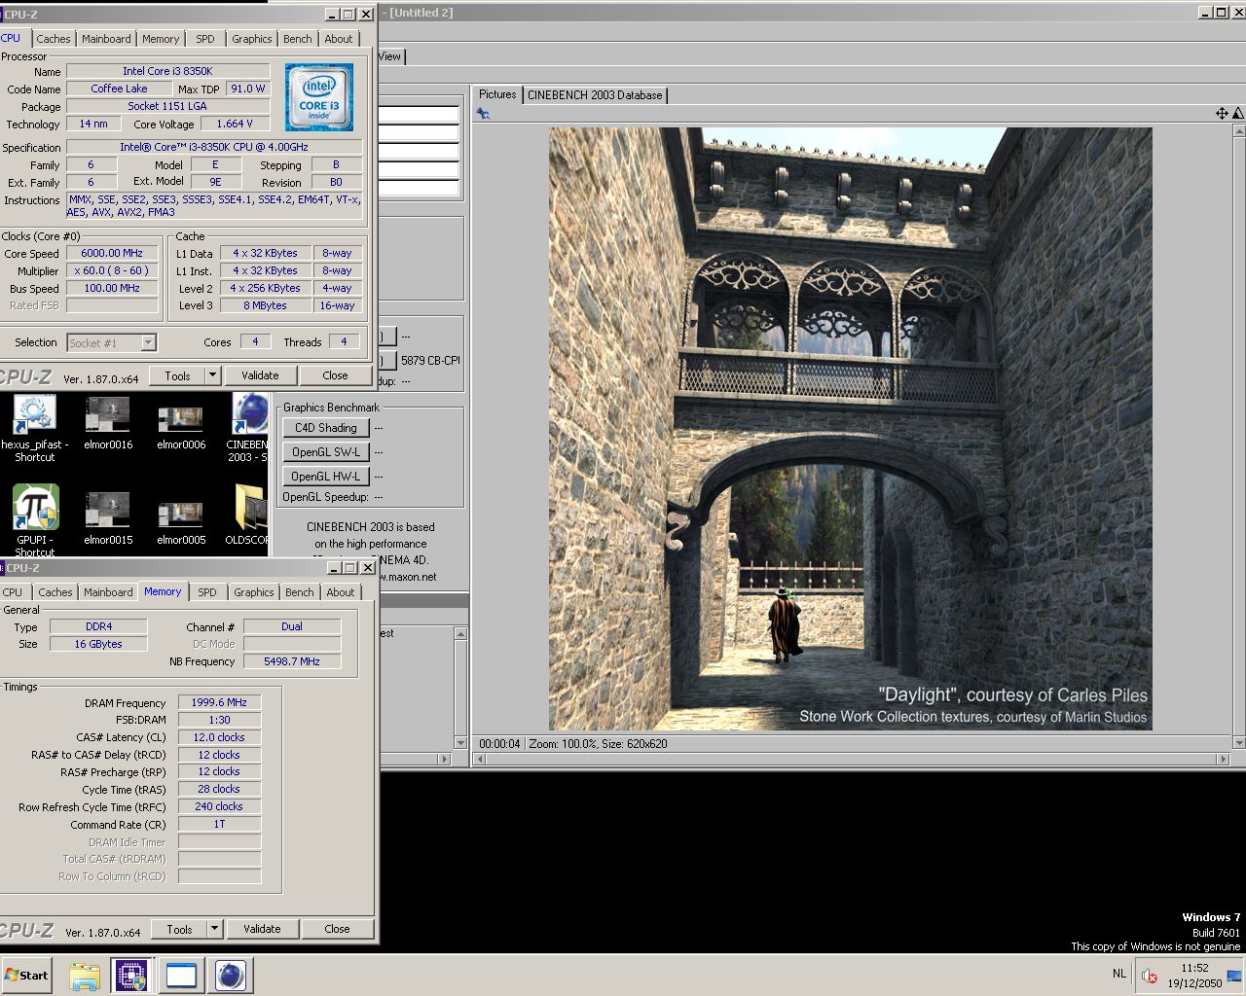Screen dimensions: 1246x996
Task: Click the Windows Start button
Action: [x=27, y=975]
